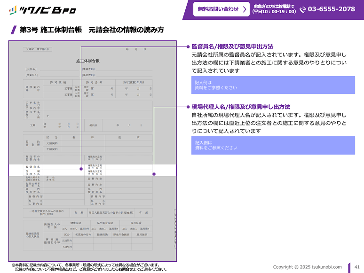Click the 施工体制台帳 form title

pyautogui.click(x=88, y=61)
